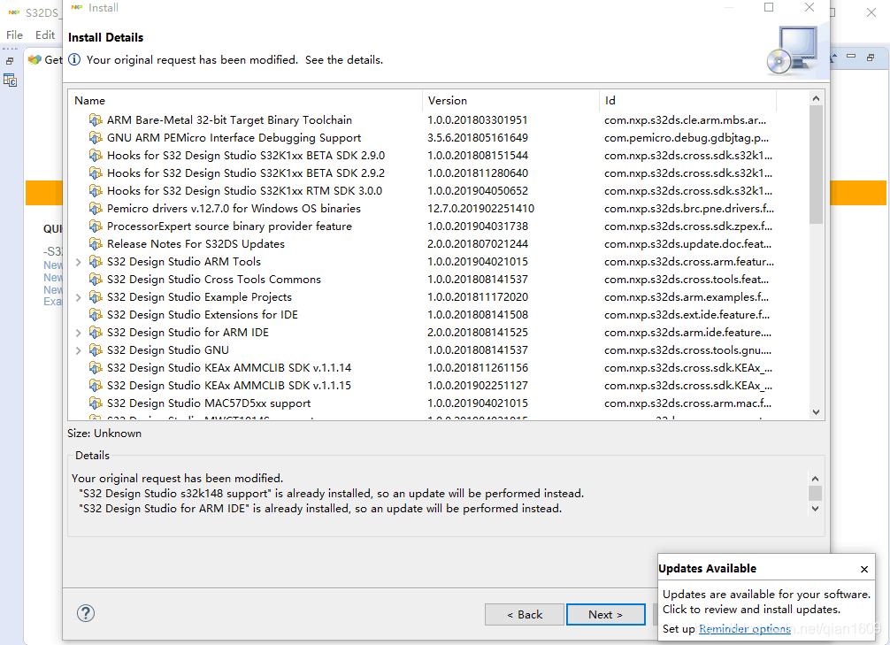Click the Next button

(605, 614)
